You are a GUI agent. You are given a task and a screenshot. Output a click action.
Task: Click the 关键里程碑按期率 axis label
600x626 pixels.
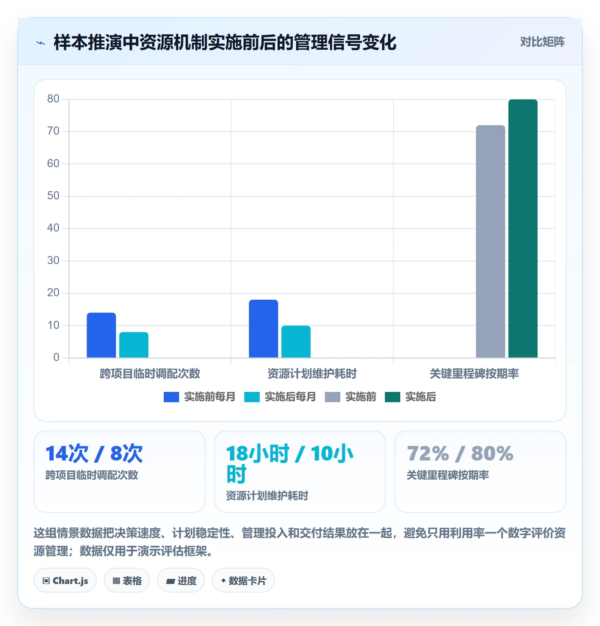pos(474,373)
